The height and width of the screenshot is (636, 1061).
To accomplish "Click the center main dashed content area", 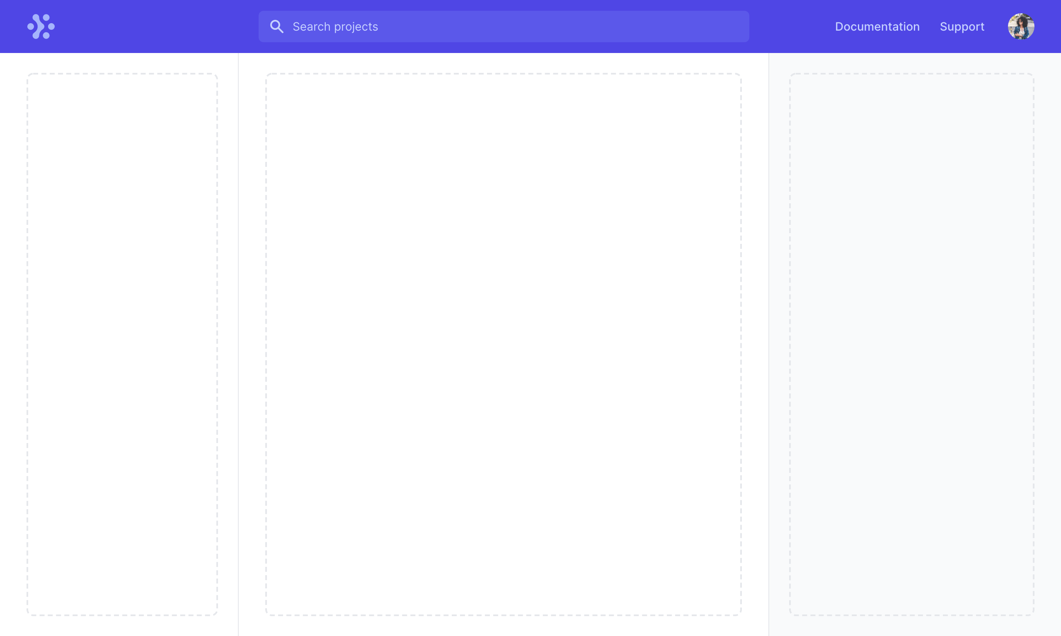I will 504,344.
